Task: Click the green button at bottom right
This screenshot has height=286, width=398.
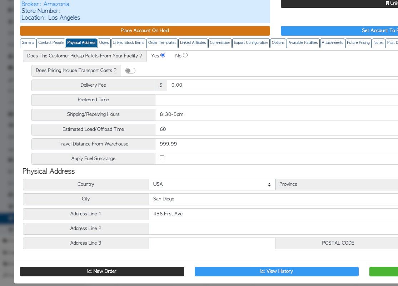Action: 384,271
